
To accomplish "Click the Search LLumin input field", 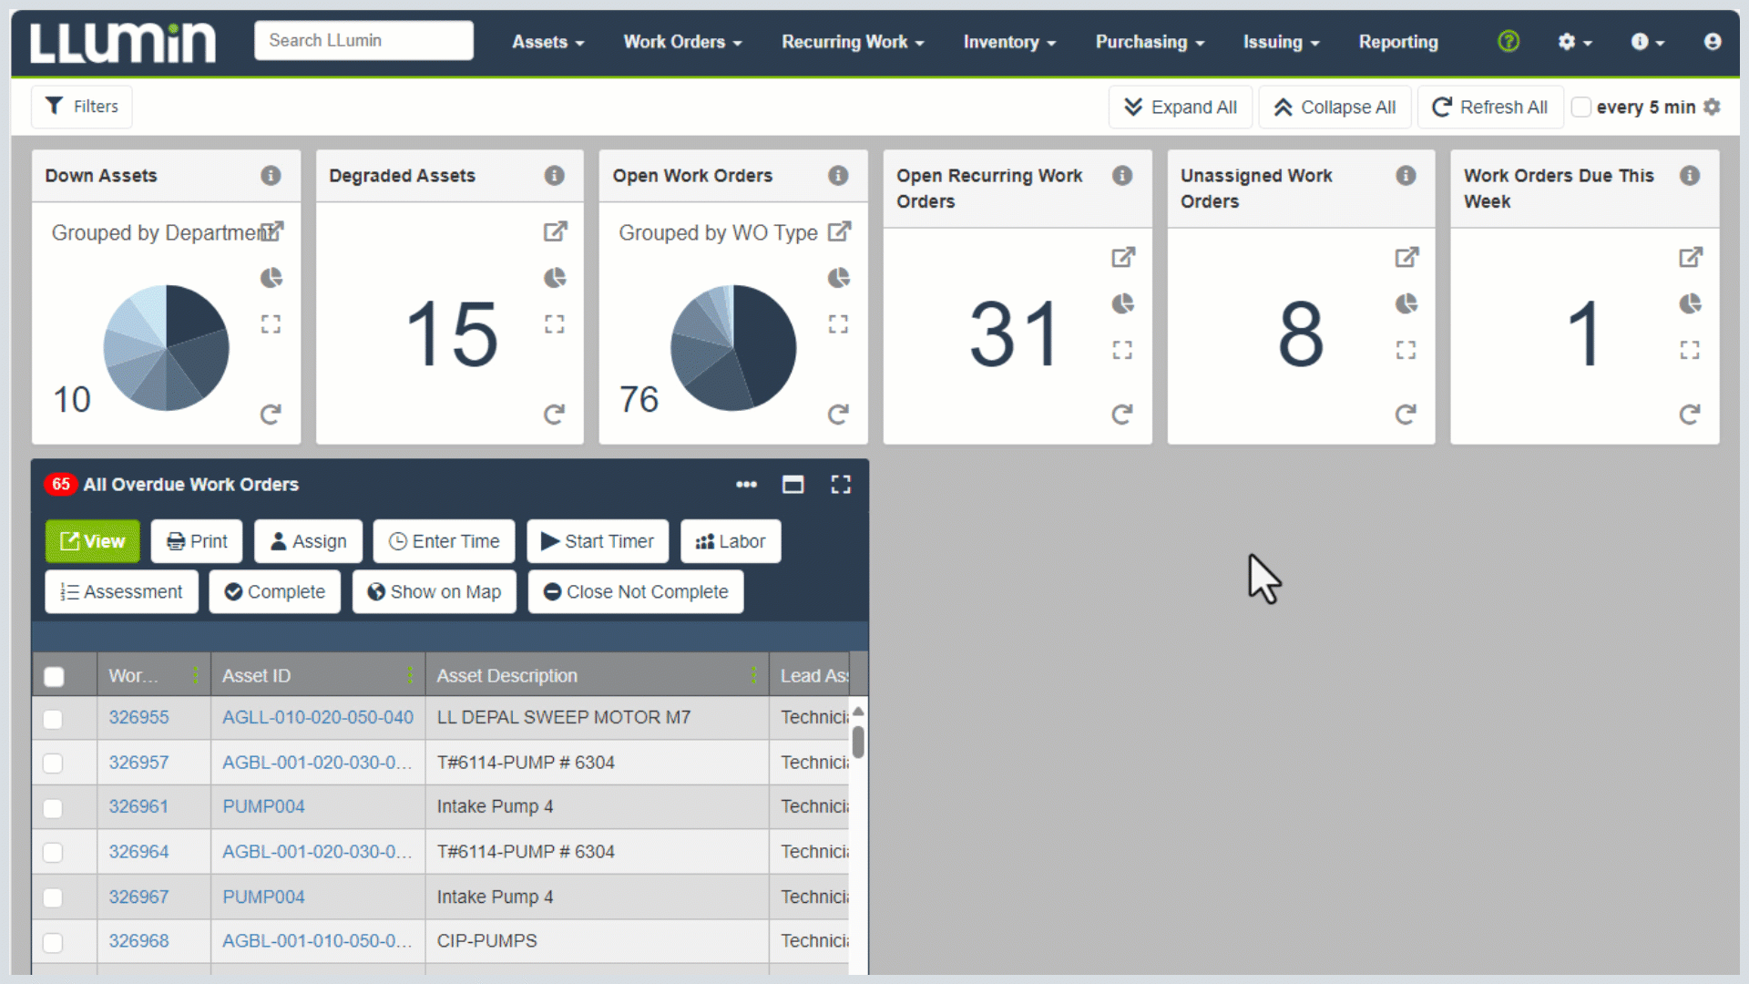I will (363, 41).
